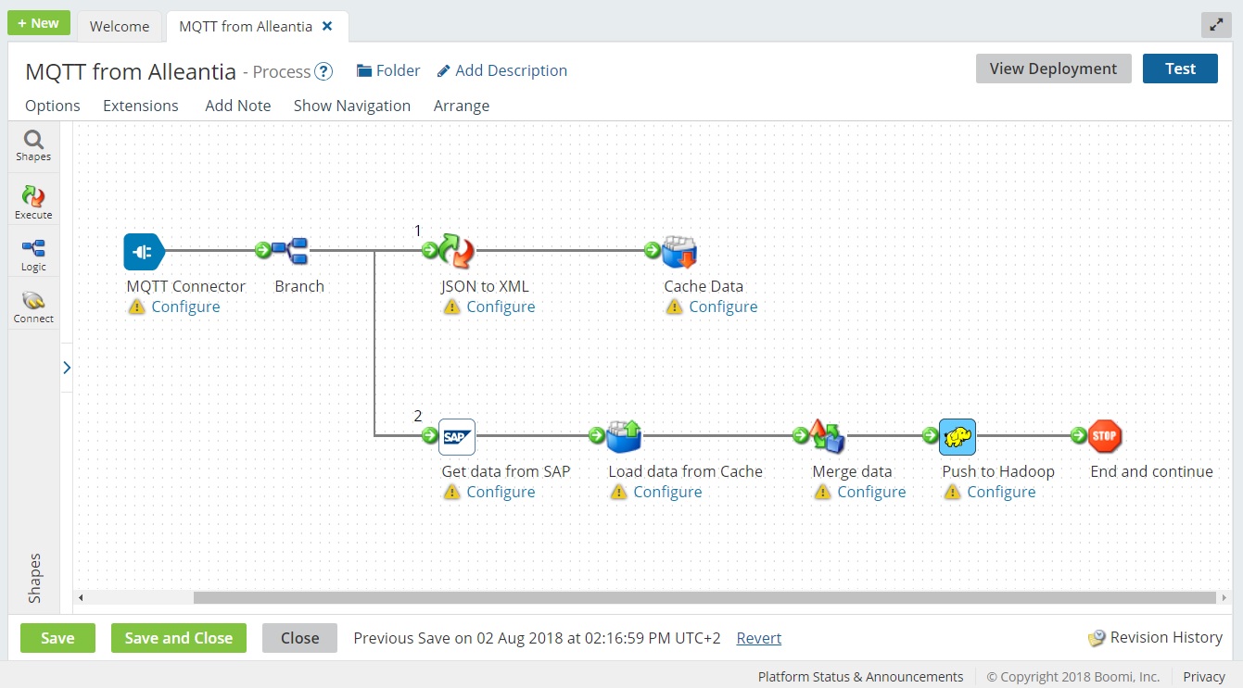Select the Get data from SAP shape
This screenshot has width=1243, height=688.
(457, 436)
